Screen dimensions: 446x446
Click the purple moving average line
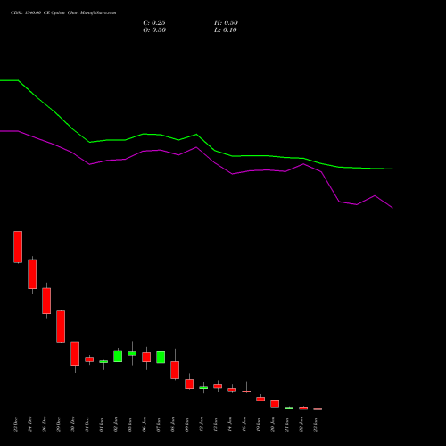point(196,148)
